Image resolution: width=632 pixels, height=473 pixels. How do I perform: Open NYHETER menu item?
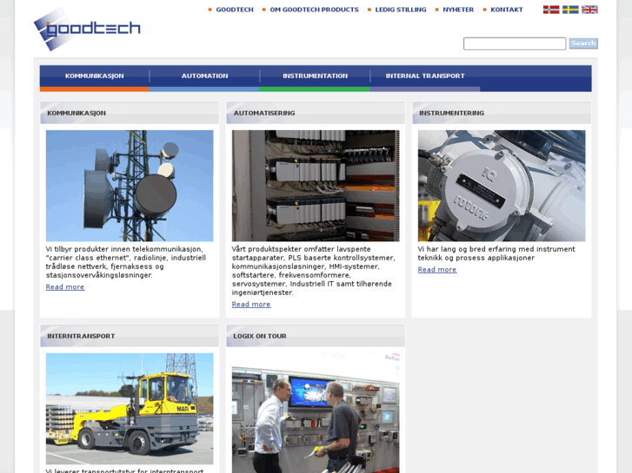[x=458, y=10]
